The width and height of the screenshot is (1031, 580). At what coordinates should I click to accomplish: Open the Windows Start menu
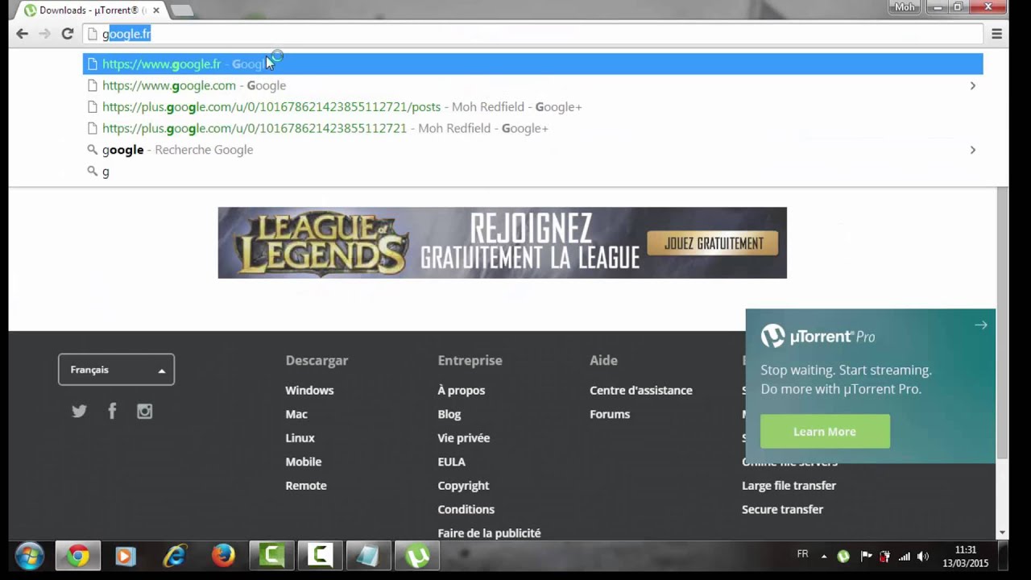[30, 556]
